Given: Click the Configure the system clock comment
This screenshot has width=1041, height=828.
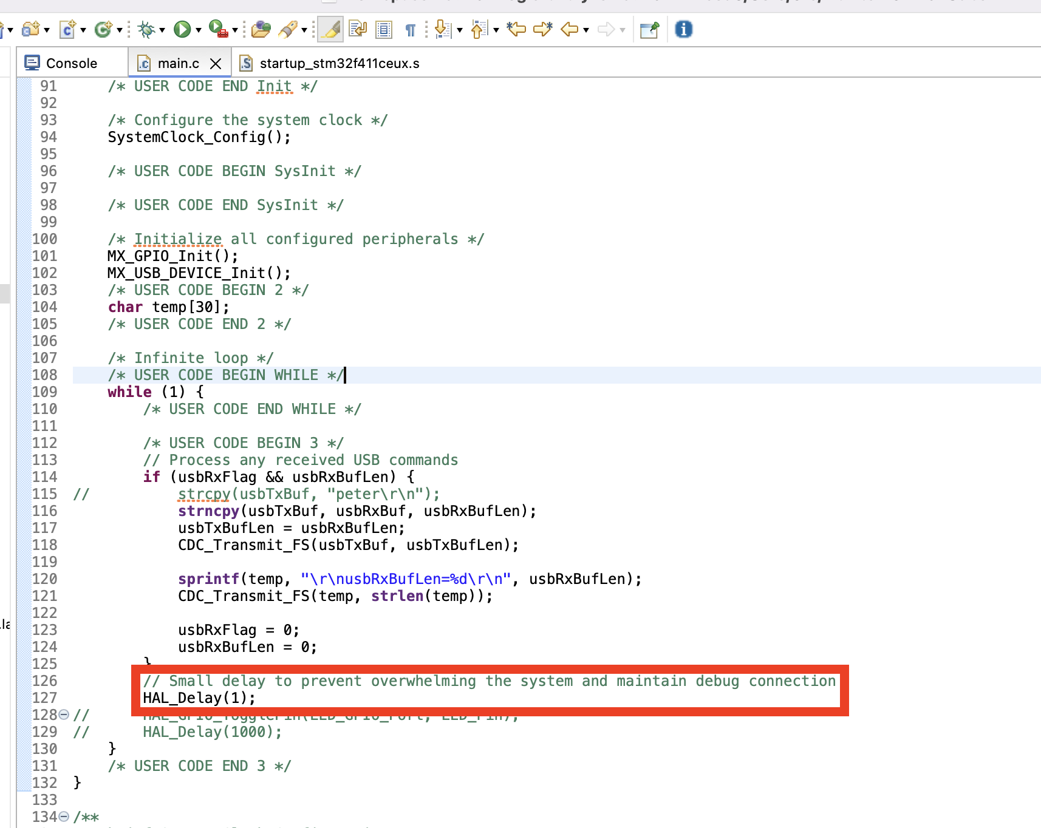Looking at the screenshot, I should [x=248, y=120].
